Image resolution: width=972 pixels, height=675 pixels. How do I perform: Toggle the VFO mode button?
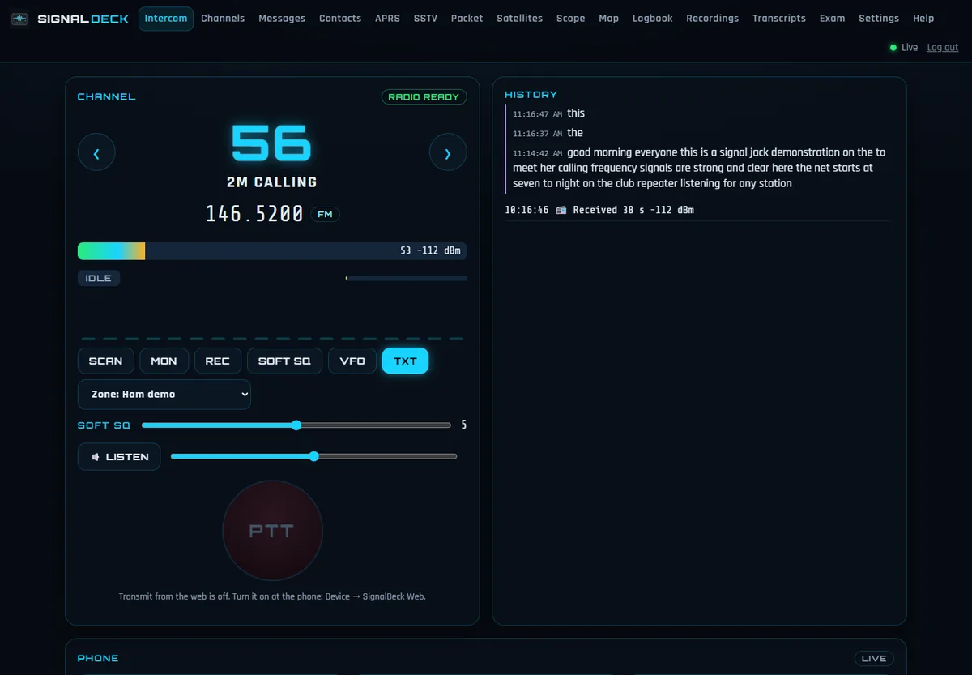click(x=352, y=361)
